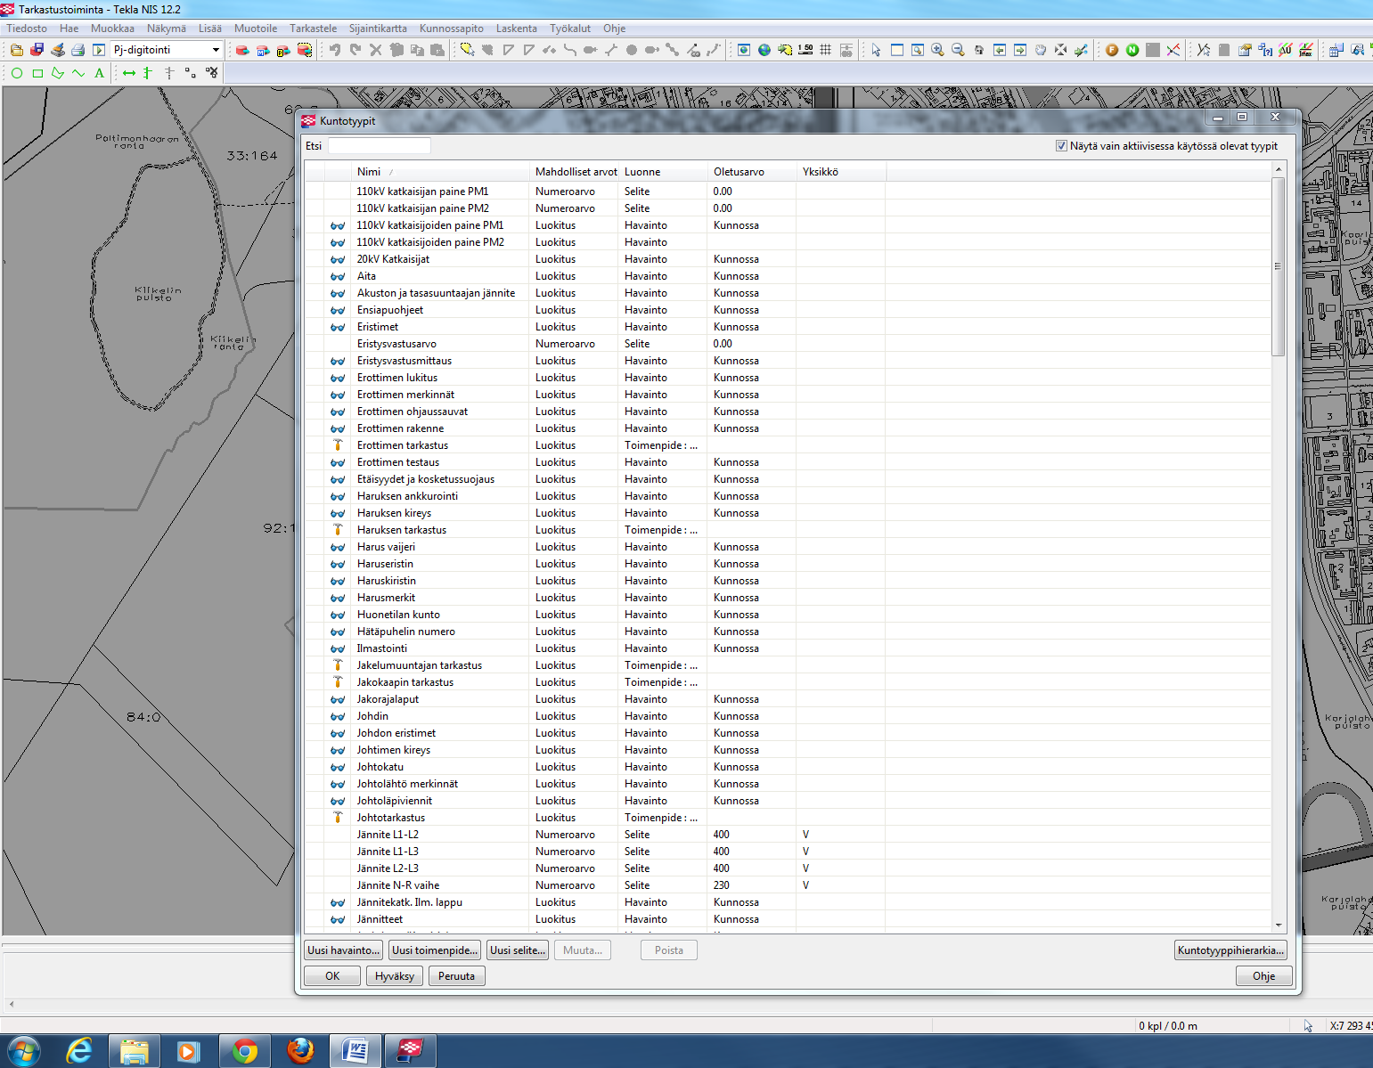Open Google Chrome from the taskbar
The width and height of the screenshot is (1373, 1068).
point(244,1051)
